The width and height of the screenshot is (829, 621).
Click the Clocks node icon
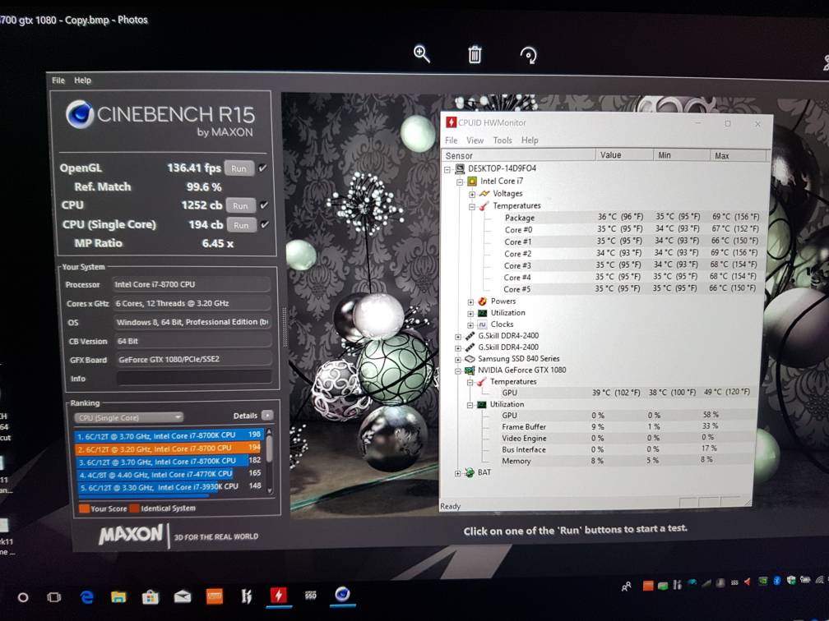click(x=482, y=324)
